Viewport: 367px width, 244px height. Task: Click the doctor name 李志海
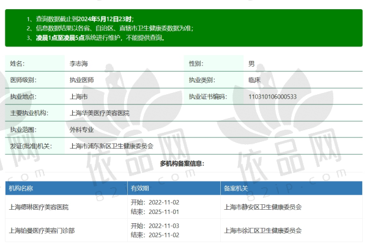79,64
